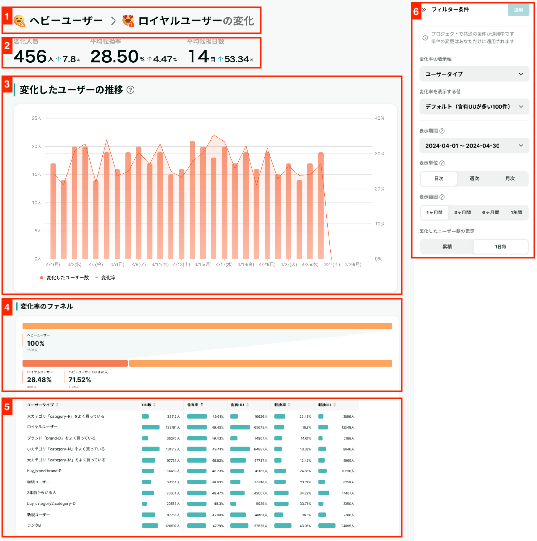Toggle 変化率 legend marker in chart
This screenshot has width=537, height=541.
click(x=96, y=278)
